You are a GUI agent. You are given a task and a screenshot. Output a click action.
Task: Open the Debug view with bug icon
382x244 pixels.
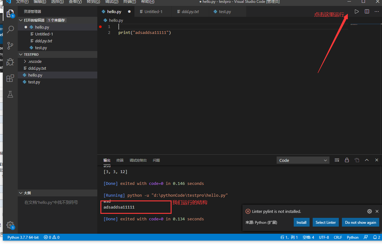(x=10, y=62)
